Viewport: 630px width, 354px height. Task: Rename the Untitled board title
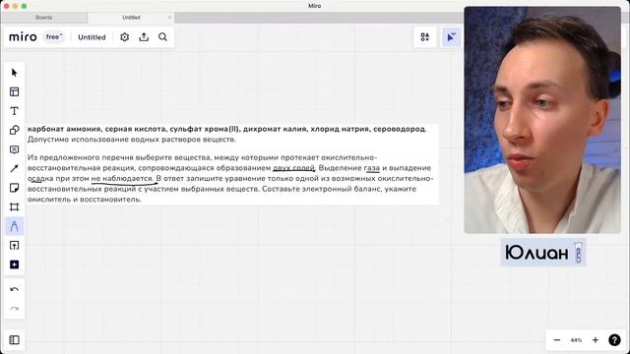[92, 37]
